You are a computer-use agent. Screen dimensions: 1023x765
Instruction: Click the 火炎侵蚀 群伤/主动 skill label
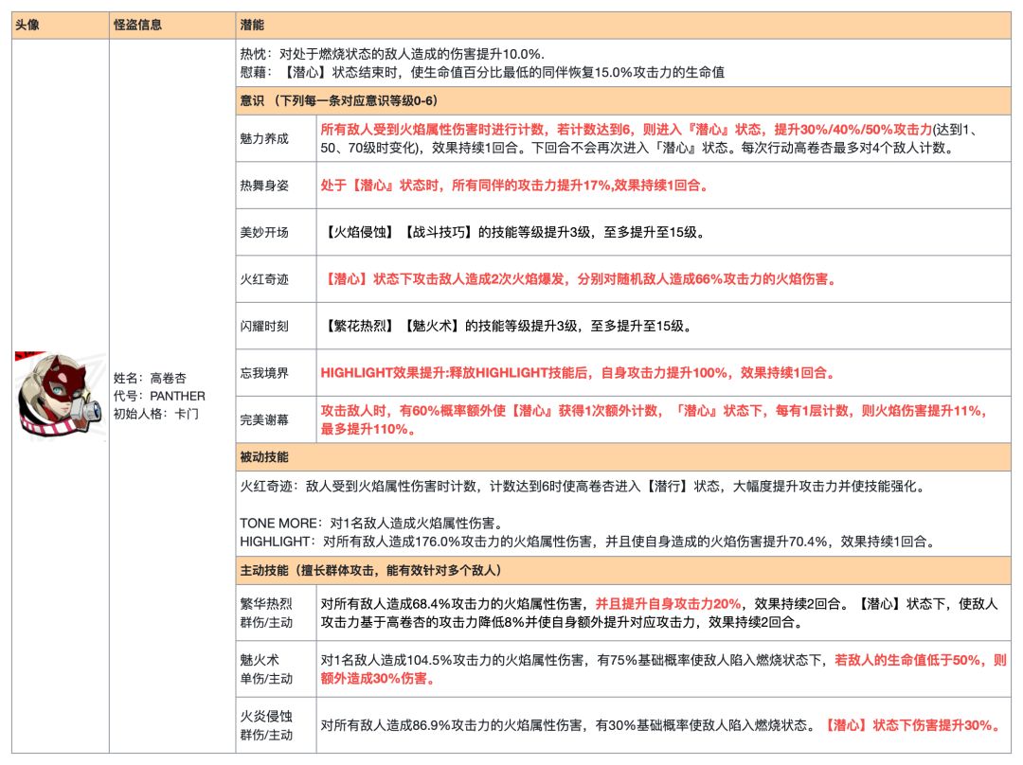pos(266,725)
